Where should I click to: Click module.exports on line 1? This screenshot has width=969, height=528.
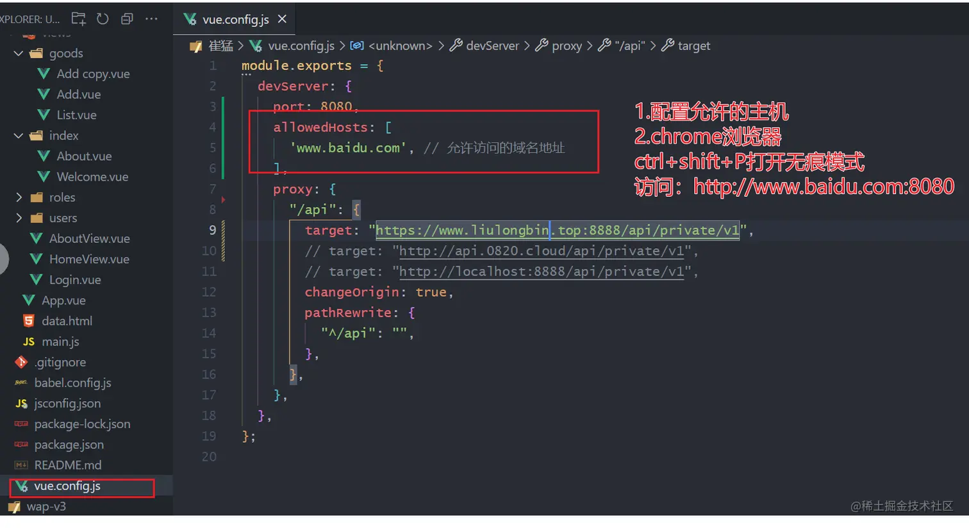(297, 65)
